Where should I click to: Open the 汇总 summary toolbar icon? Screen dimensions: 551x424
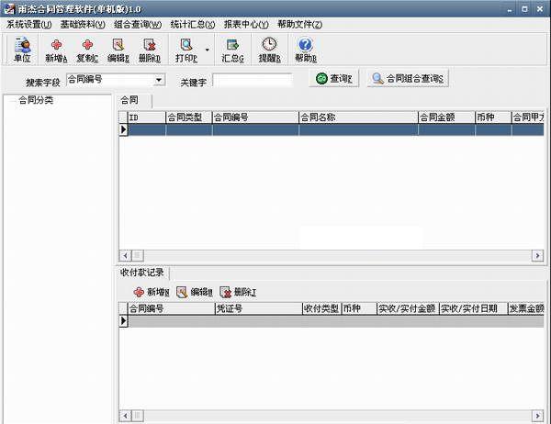(x=232, y=49)
